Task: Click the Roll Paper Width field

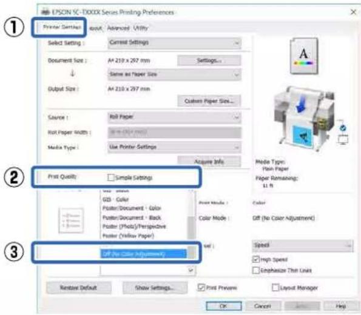Action: (x=174, y=133)
